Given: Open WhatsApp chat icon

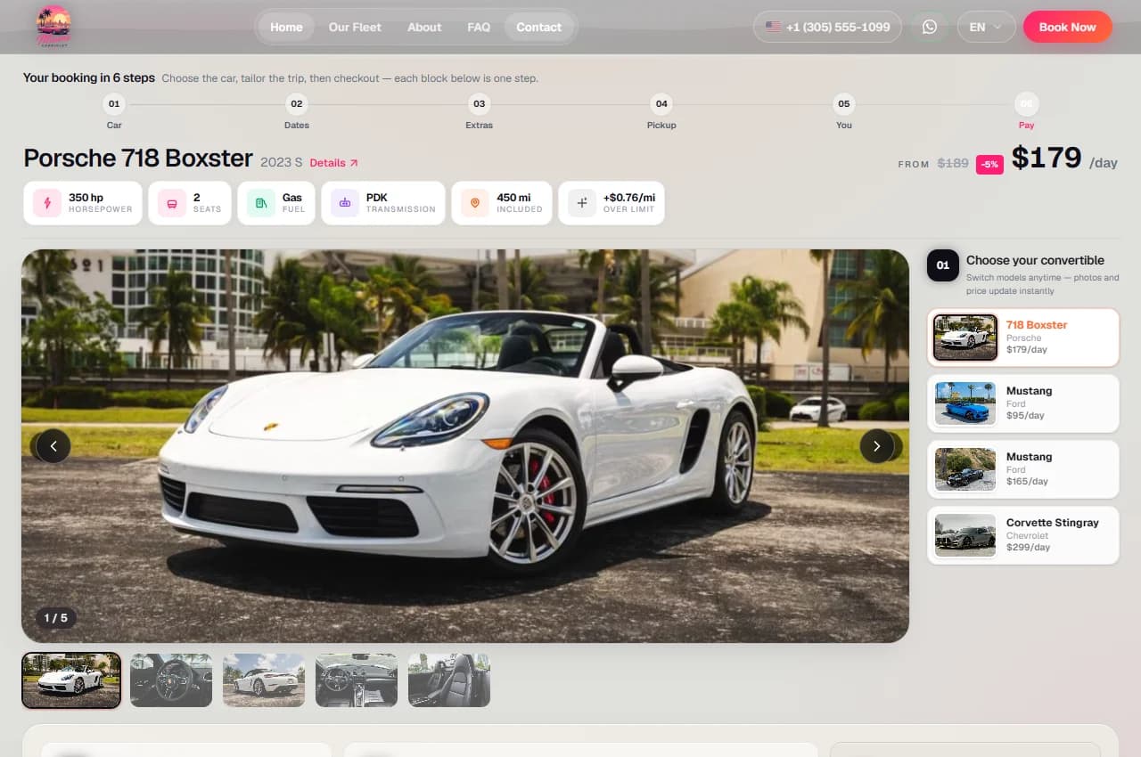Looking at the screenshot, I should coord(930,27).
